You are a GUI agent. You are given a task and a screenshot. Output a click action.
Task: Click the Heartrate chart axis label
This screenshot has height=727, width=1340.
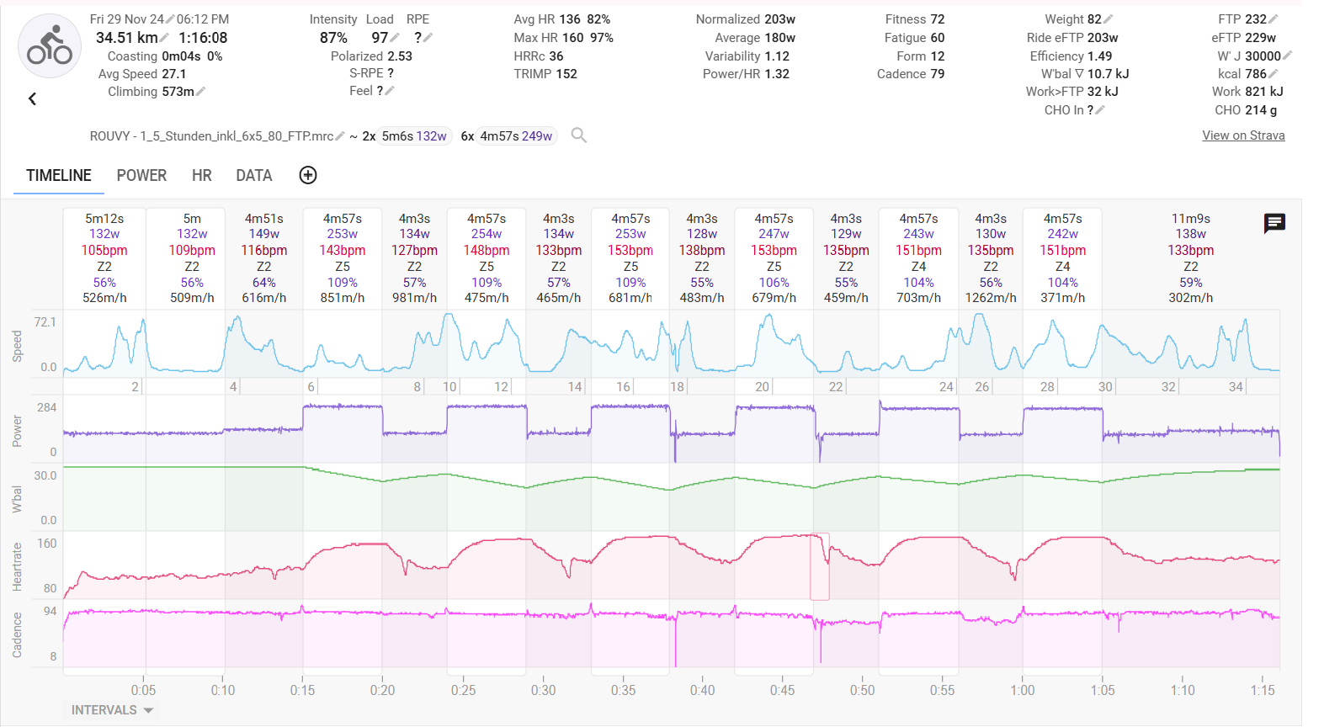click(17, 566)
